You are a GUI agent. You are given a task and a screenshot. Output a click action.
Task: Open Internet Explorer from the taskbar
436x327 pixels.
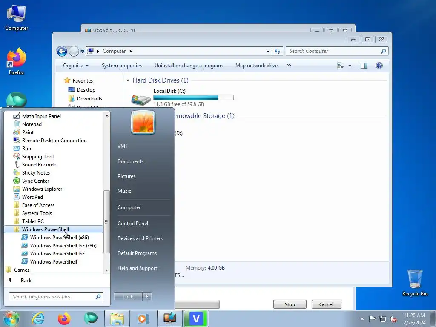[x=38, y=318]
